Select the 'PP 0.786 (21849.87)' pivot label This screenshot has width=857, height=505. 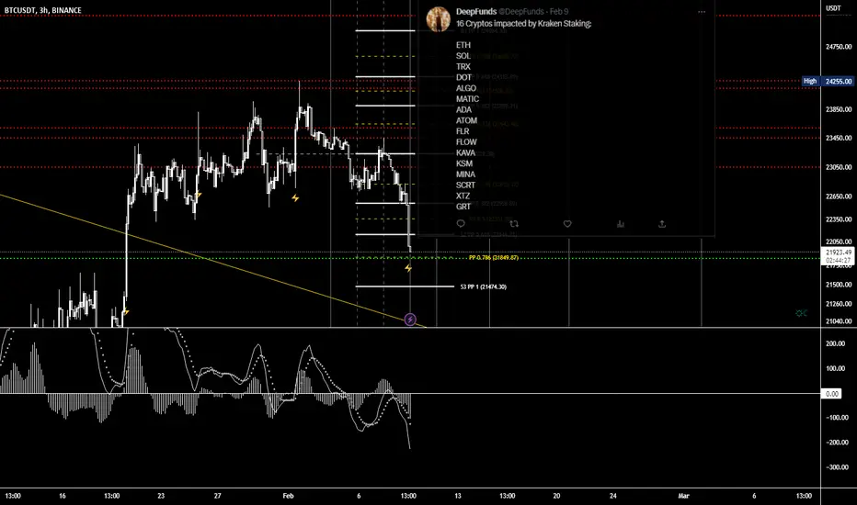click(x=494, y=258)
